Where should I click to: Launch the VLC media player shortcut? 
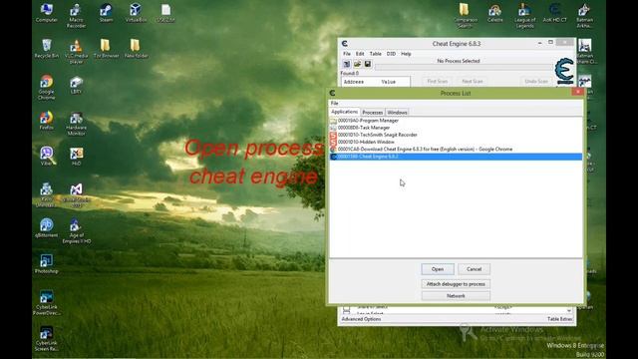pos(76,52)
